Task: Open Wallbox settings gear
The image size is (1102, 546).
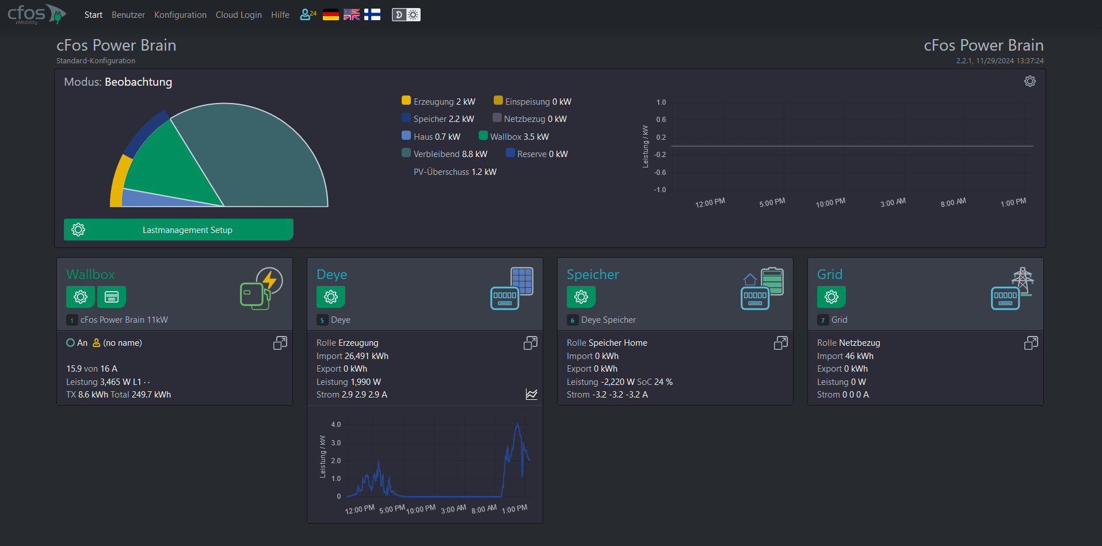Action: (81, 297)
